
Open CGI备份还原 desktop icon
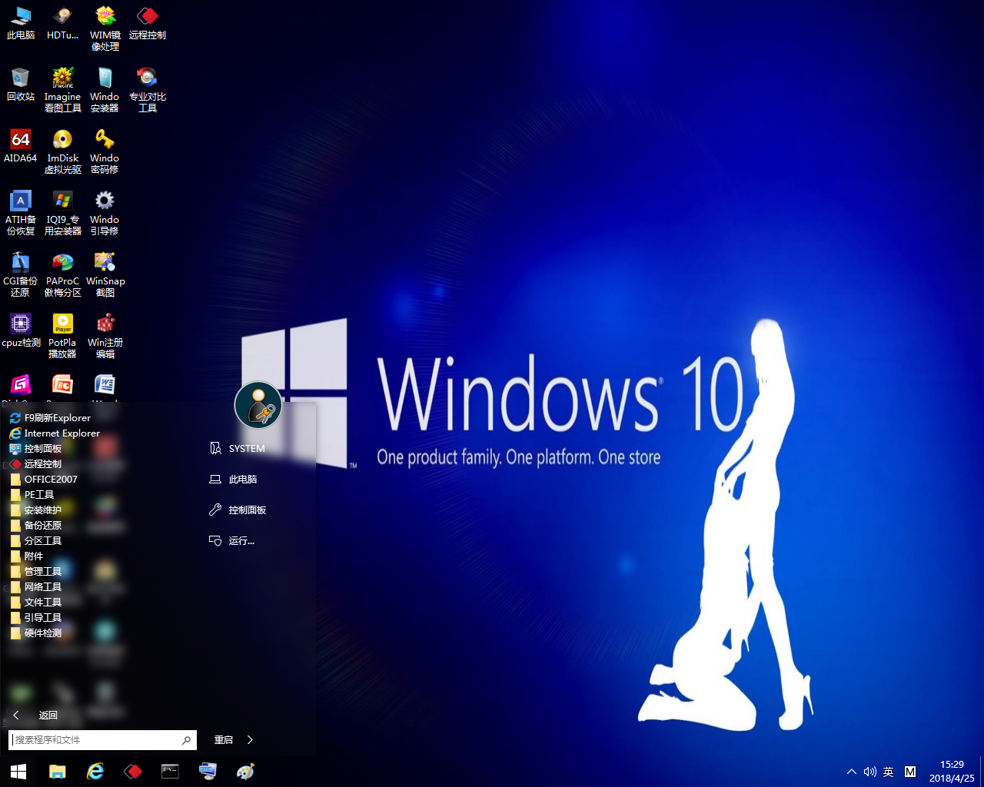pyautogui.click(x=21, y=275)
